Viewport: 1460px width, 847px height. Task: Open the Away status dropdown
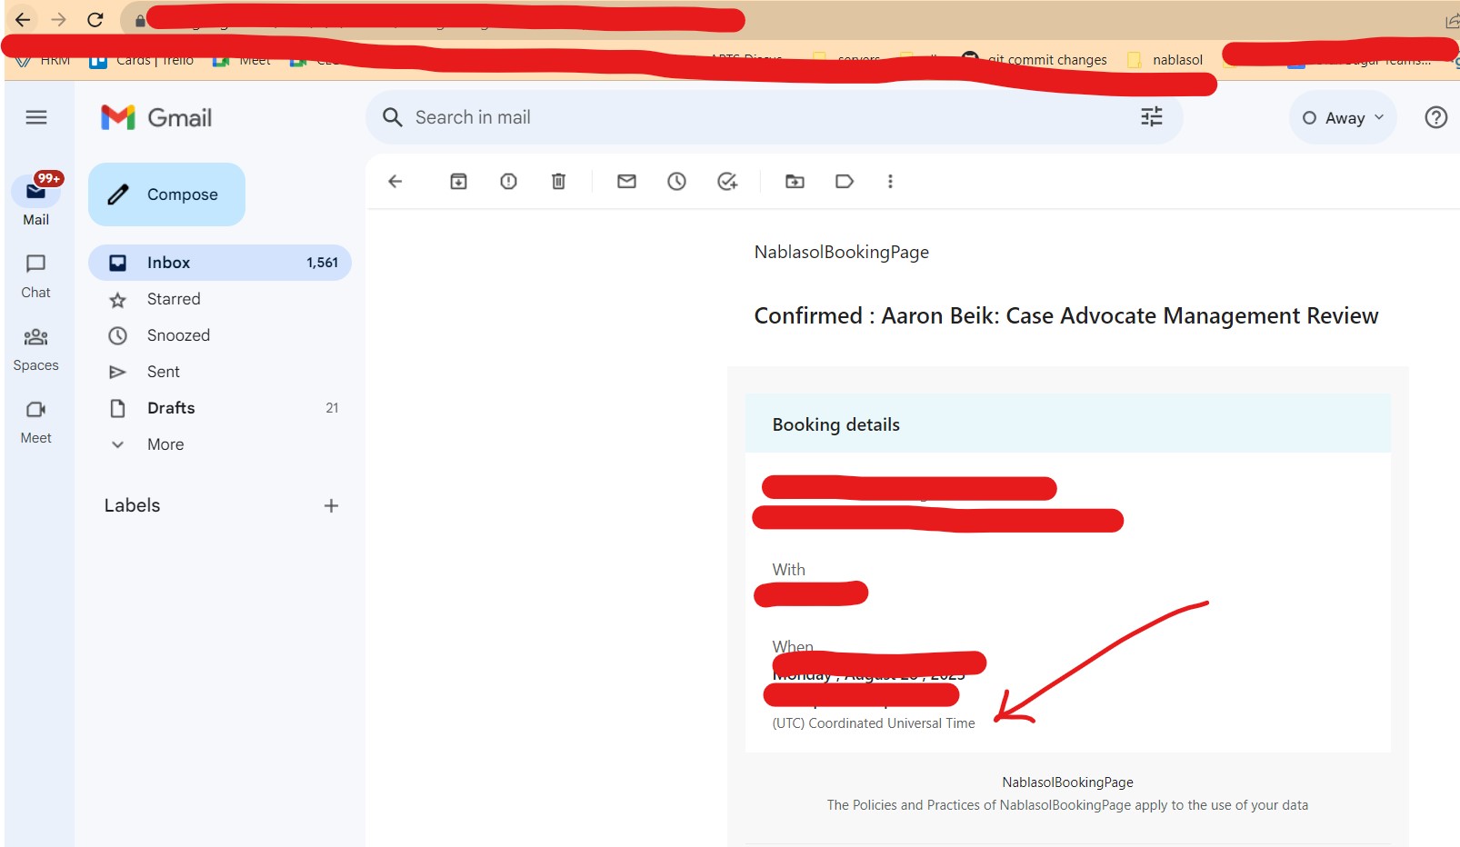(x=1342, y=117)
